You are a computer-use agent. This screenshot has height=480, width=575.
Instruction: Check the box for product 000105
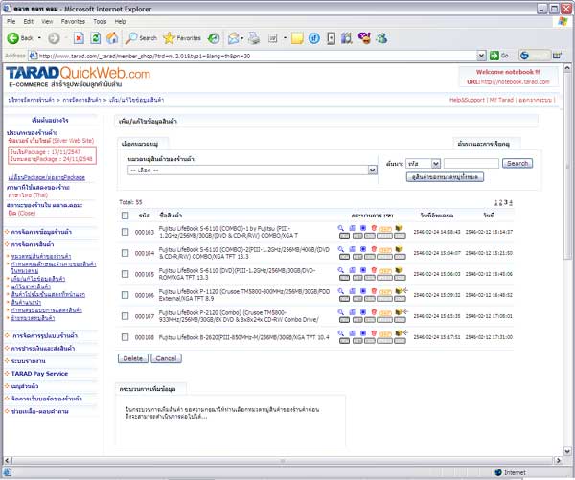tap(125, 274)
